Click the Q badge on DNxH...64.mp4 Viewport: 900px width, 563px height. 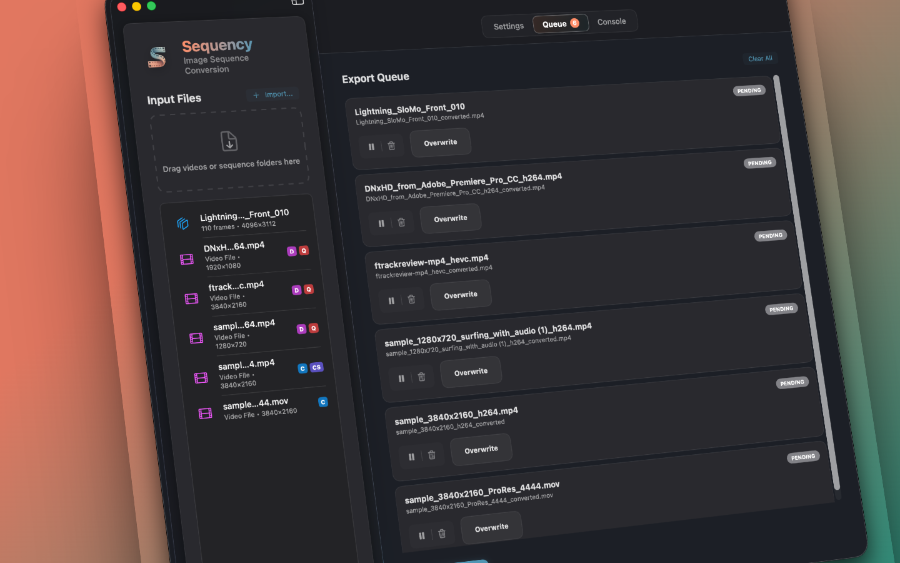(x=304, y=250)
